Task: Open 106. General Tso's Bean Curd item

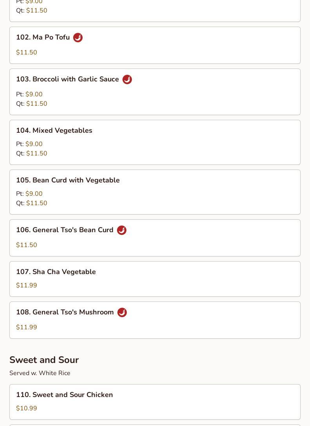Action: pyautogui.click(x=65, y=230)
